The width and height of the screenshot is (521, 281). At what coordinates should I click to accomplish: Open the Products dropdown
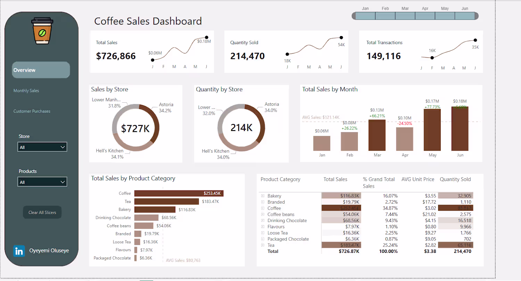pos(42,182)
